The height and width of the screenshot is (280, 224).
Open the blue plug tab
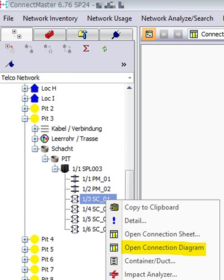[116, 34]
